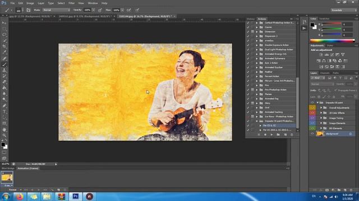Screen dimensions: 359x201
Task: Play the selected action in Actions panel
Action: [x=271, y=135]
